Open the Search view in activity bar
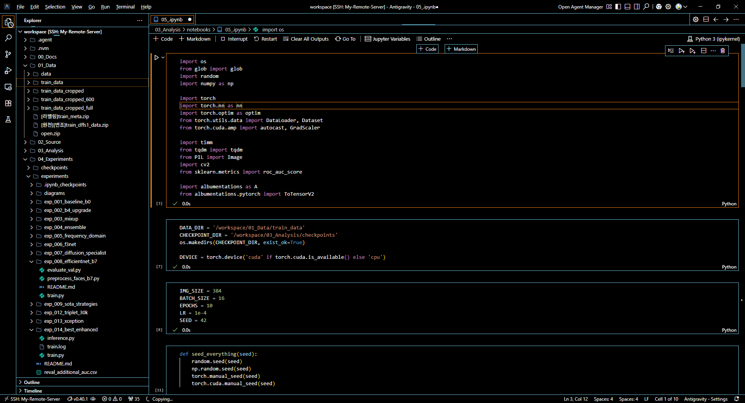This screenshot has height=403, width=745. pyautogui.click(x=8, y=38)
